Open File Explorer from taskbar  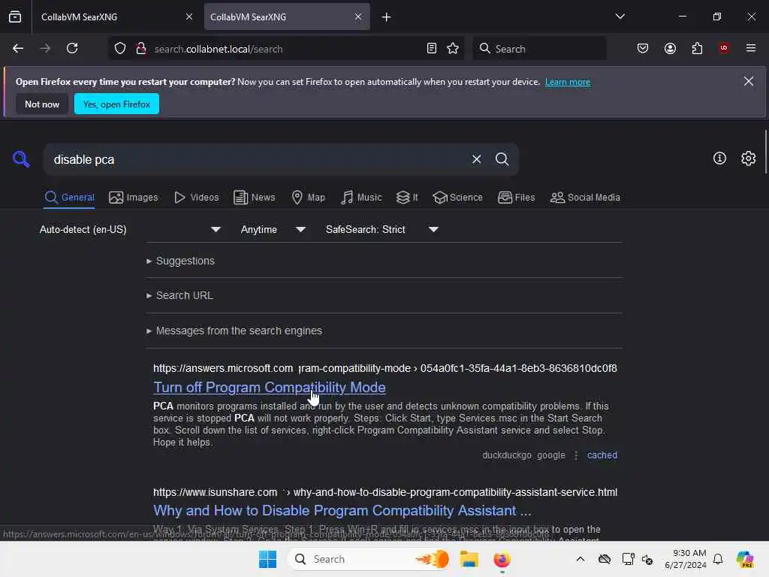click(469, 559)
